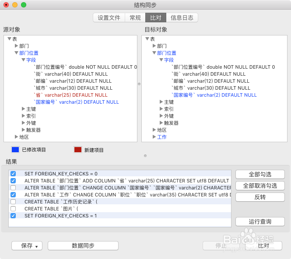Select source 邮编 varchar(12) field row
The image size is (291, 259).
[73, 81]
